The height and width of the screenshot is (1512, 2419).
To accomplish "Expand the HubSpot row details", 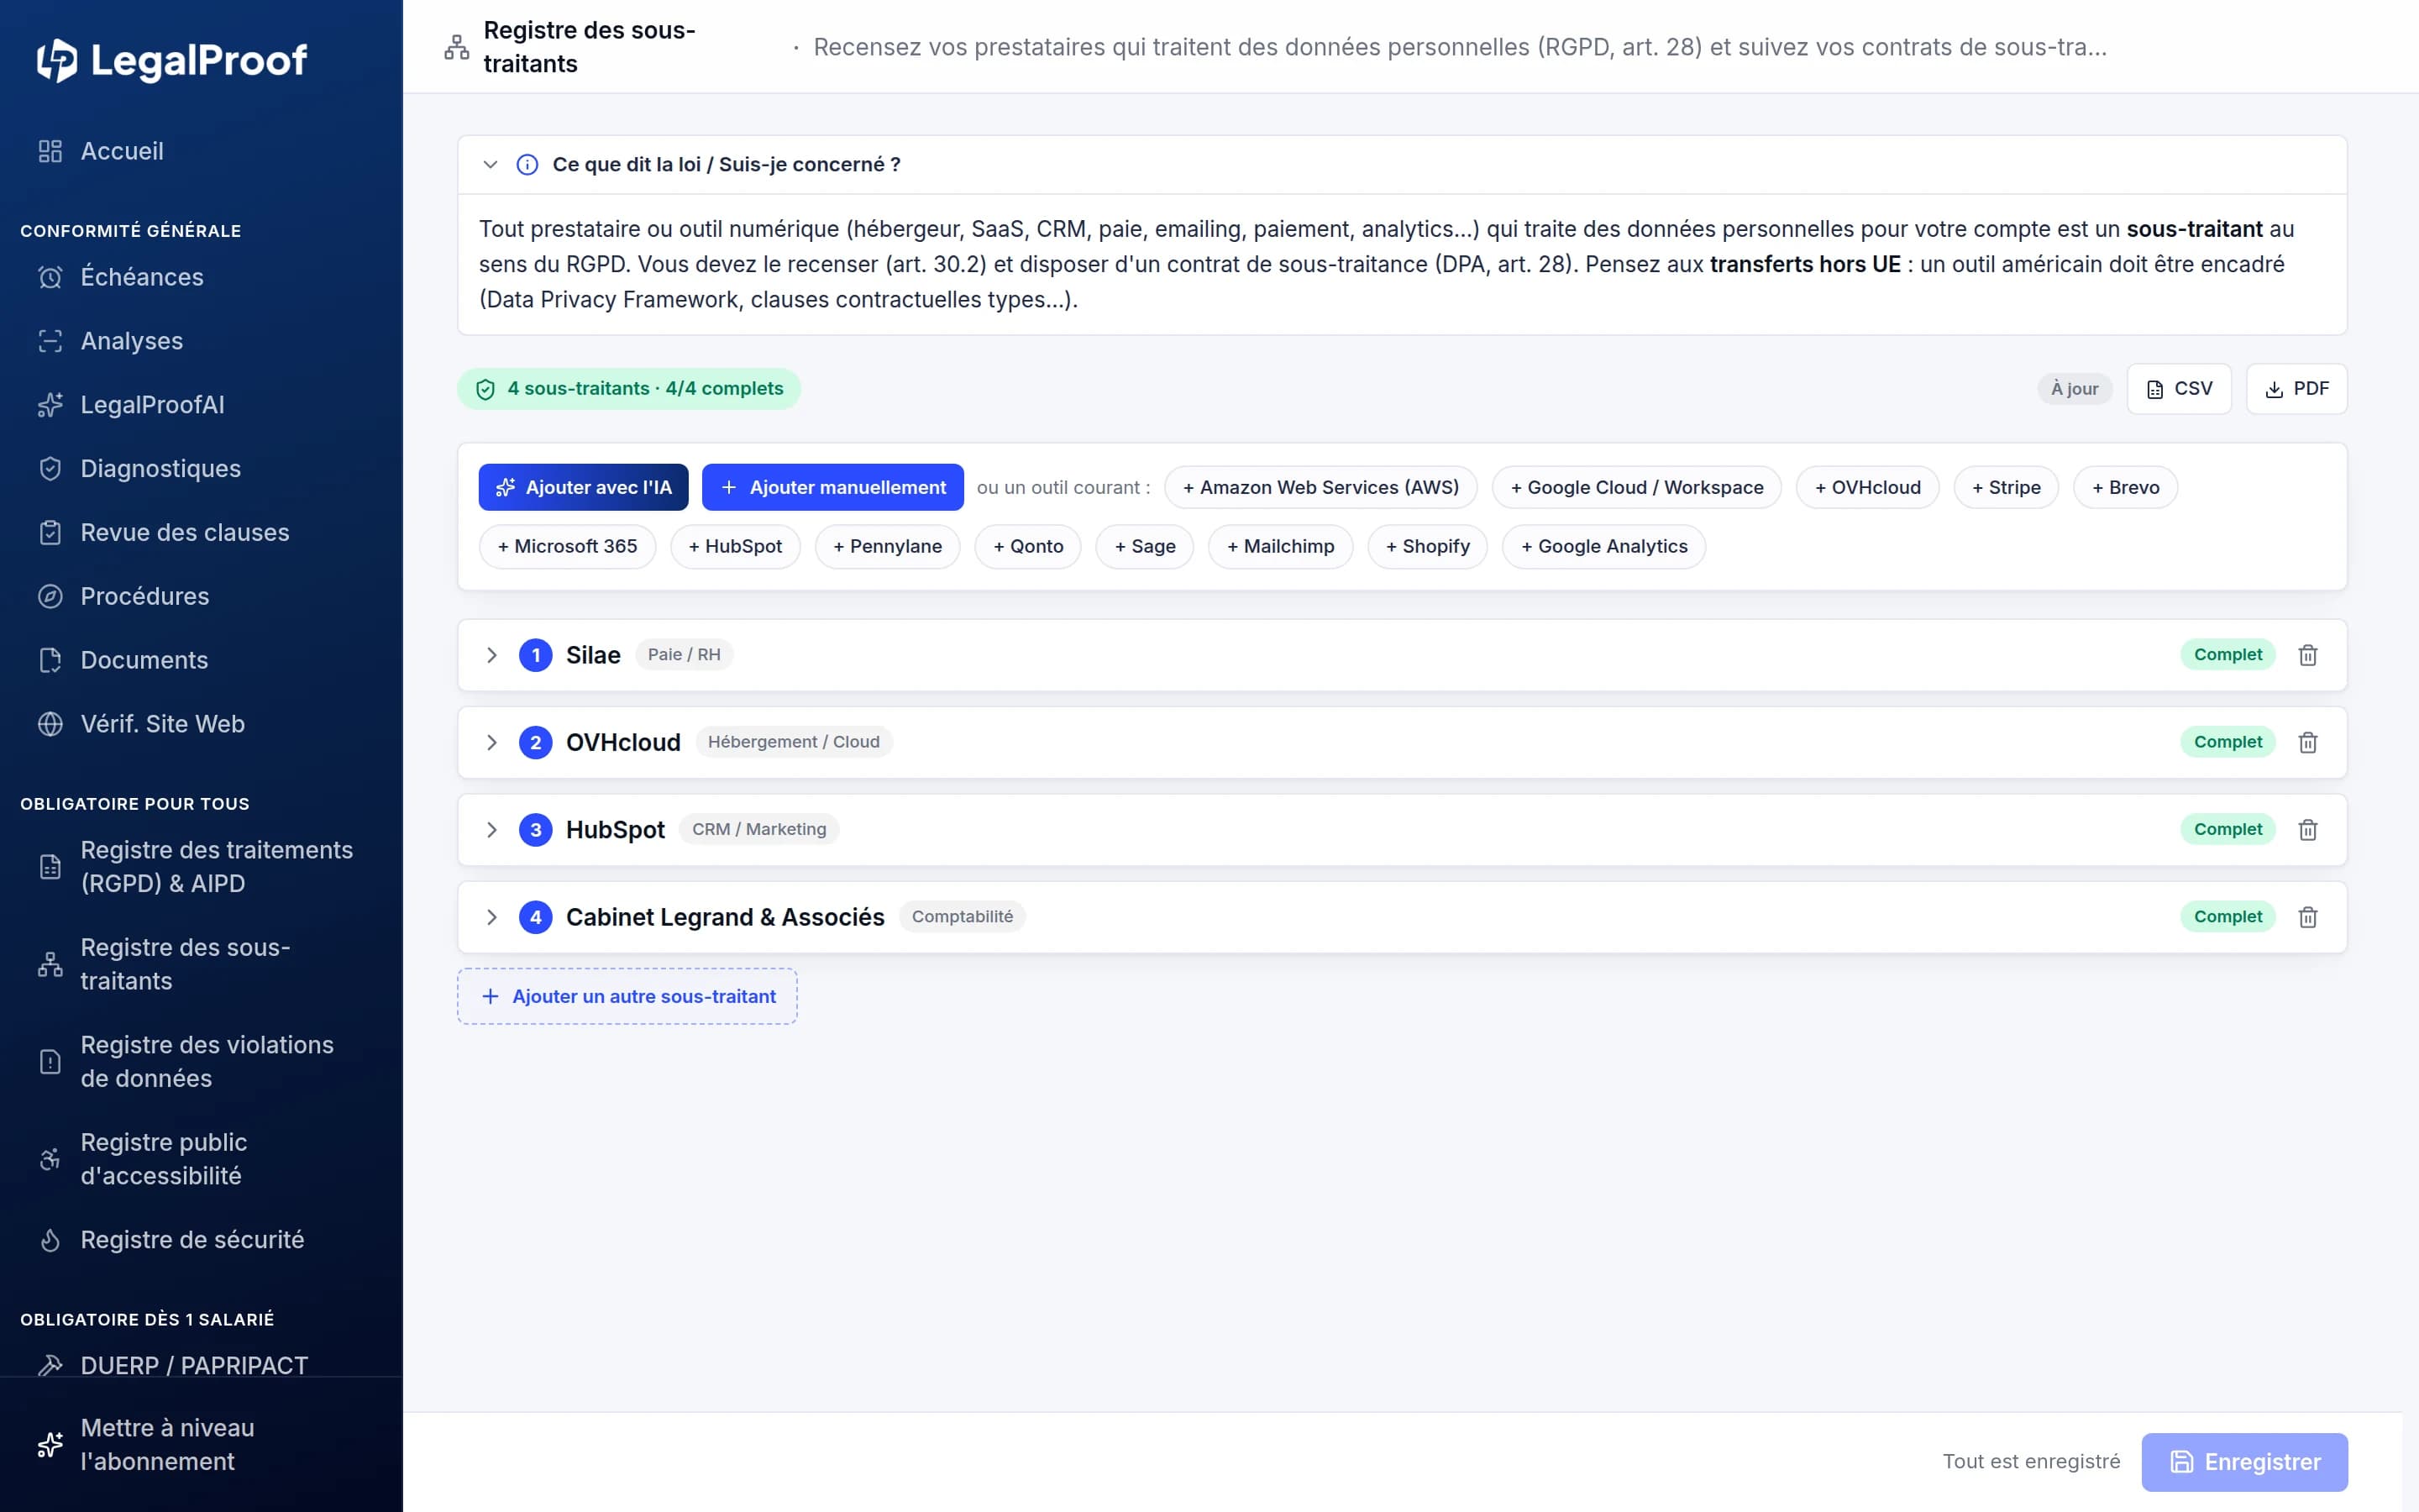I will coord(492,829).
